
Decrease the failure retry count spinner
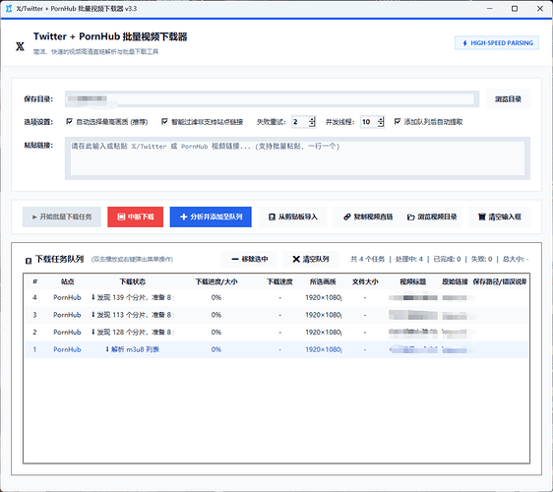pyautogui.click(x=312, y=125)
